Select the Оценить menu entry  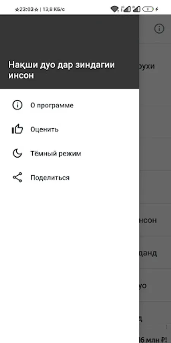[70, 129]
